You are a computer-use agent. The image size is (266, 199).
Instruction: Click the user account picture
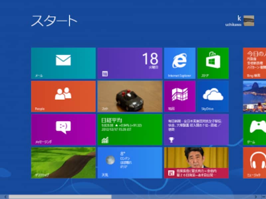(x=249, y=21)
